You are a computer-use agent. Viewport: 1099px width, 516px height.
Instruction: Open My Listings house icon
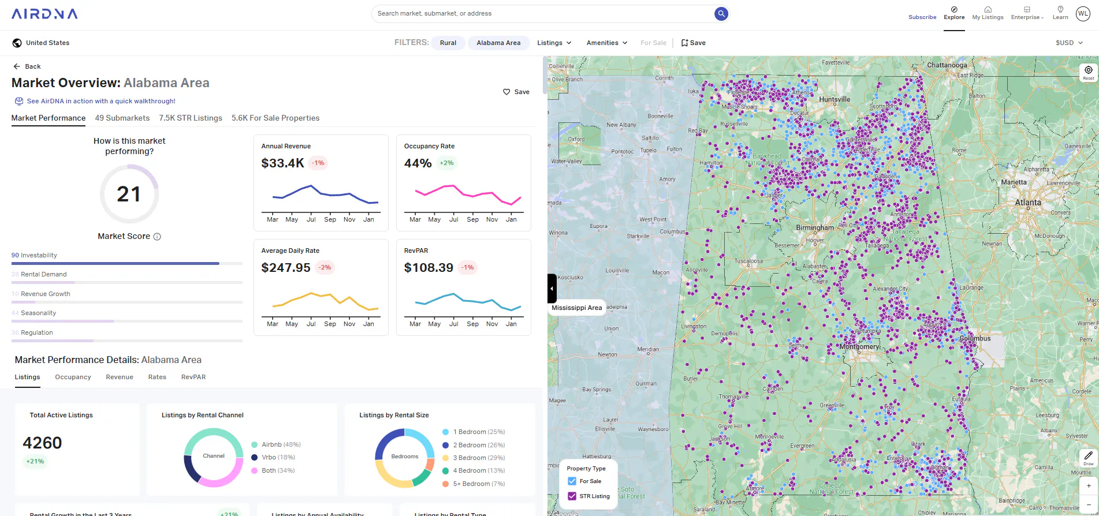[x=988, y=9]
